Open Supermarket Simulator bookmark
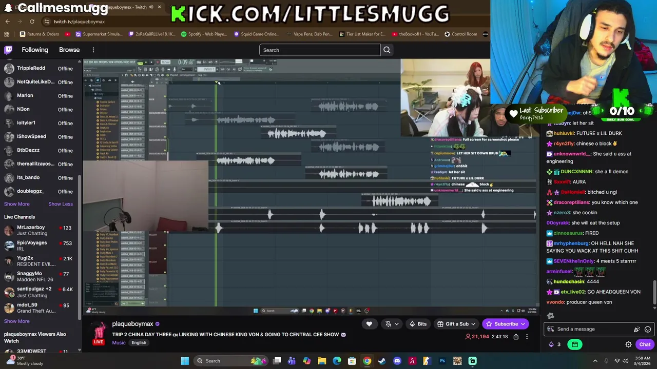 click(x=99, y=34)
